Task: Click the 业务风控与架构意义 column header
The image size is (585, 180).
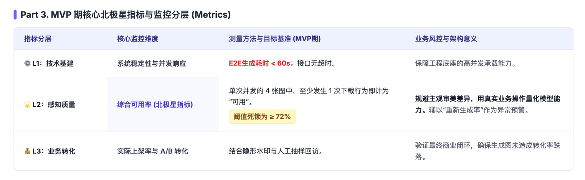Action: (x=446, y=39)
